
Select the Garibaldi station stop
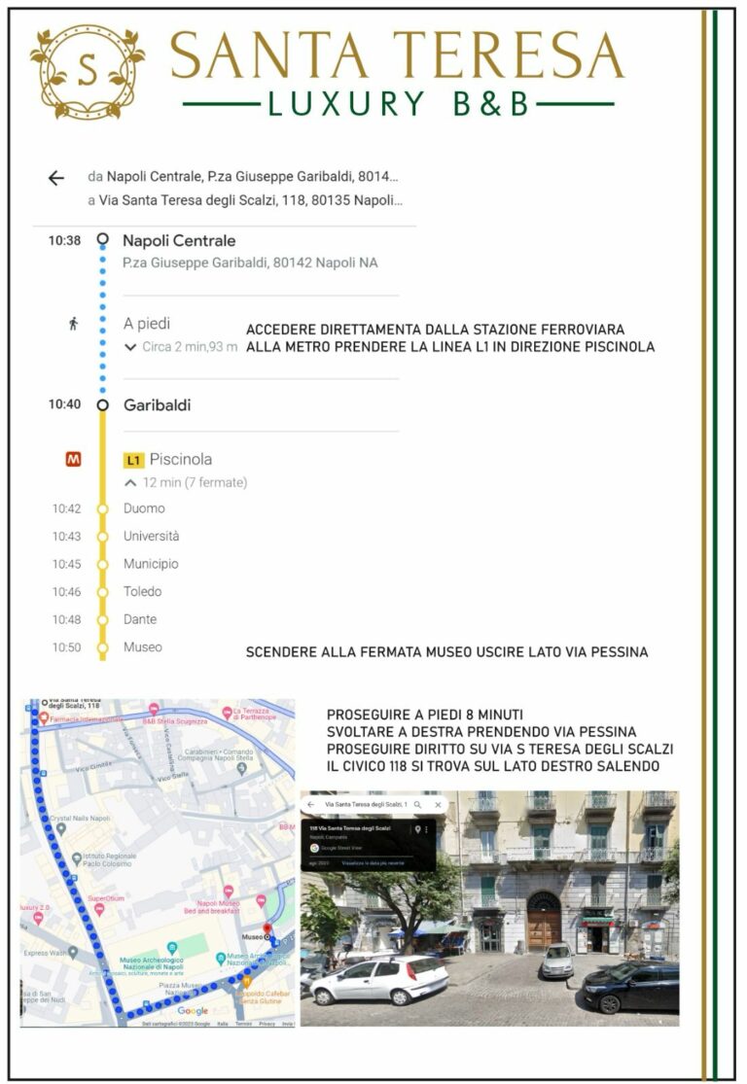tap(157, 404)
